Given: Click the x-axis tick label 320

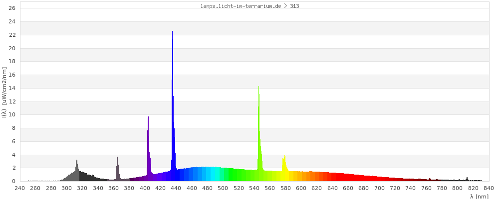Looking at the screenshot, I should point(82,188).
